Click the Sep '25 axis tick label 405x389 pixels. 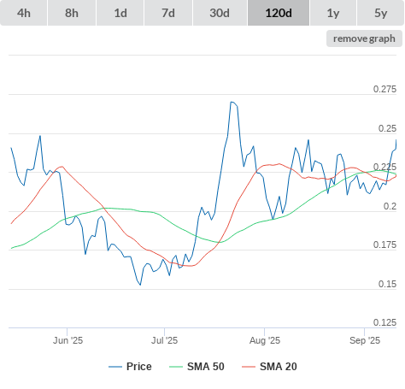point(365,340)
